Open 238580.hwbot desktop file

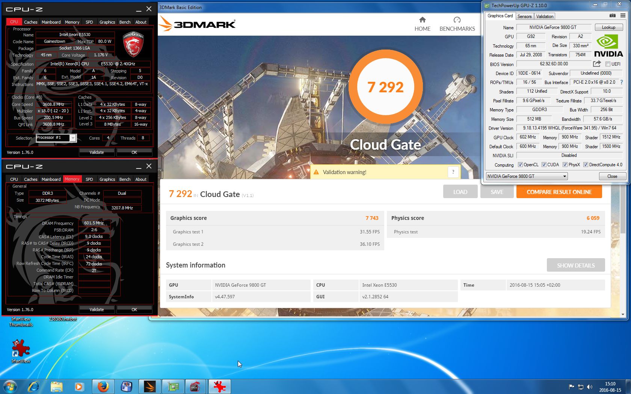click(x=63, y=319)
